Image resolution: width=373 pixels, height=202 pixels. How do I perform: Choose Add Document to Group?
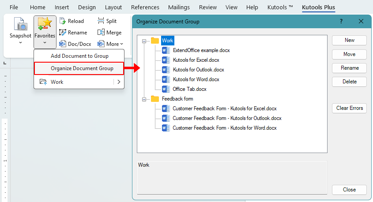coord(79,56)
